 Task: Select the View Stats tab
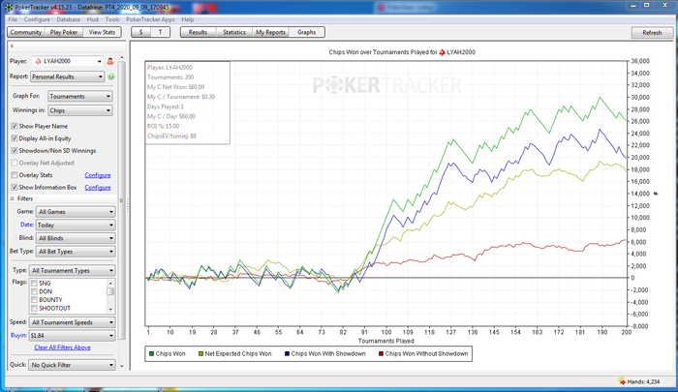pyautogui.click(x=102, y=32)
